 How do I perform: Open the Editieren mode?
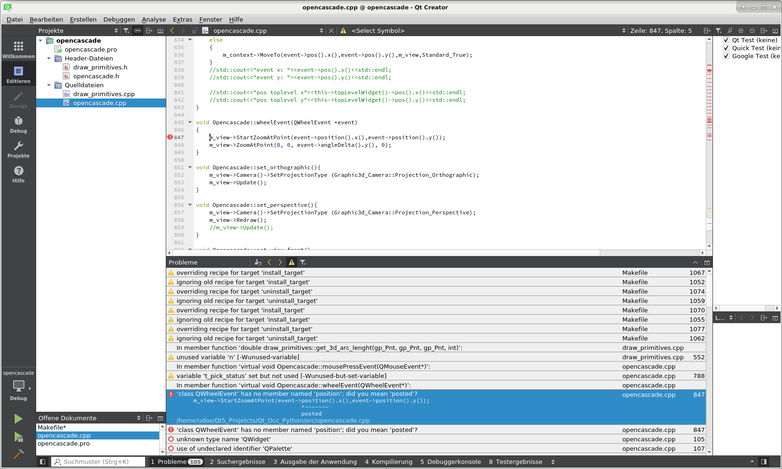pyautogui.click(x=18, y=74)
